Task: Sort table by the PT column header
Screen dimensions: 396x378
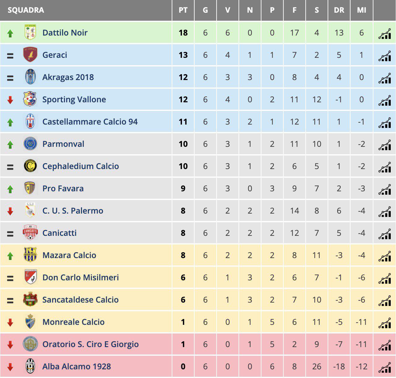Action: [183, 10]
